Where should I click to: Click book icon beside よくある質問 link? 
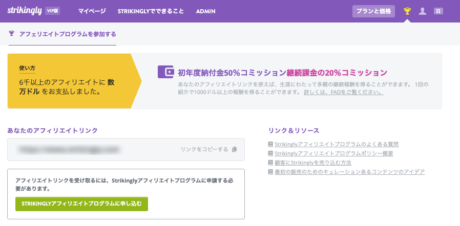click(270, 144)
